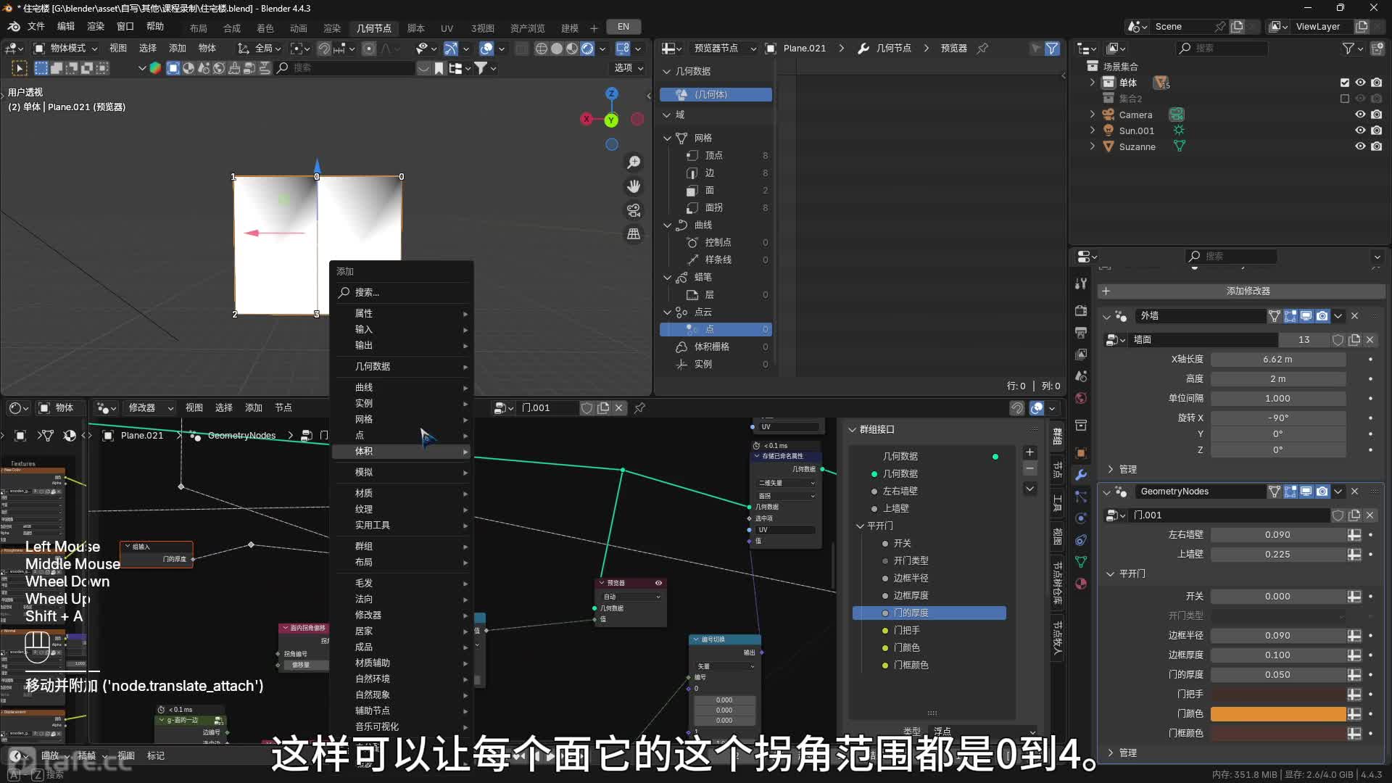Open the Modifier wrench properties tab

coord(1081,475)
